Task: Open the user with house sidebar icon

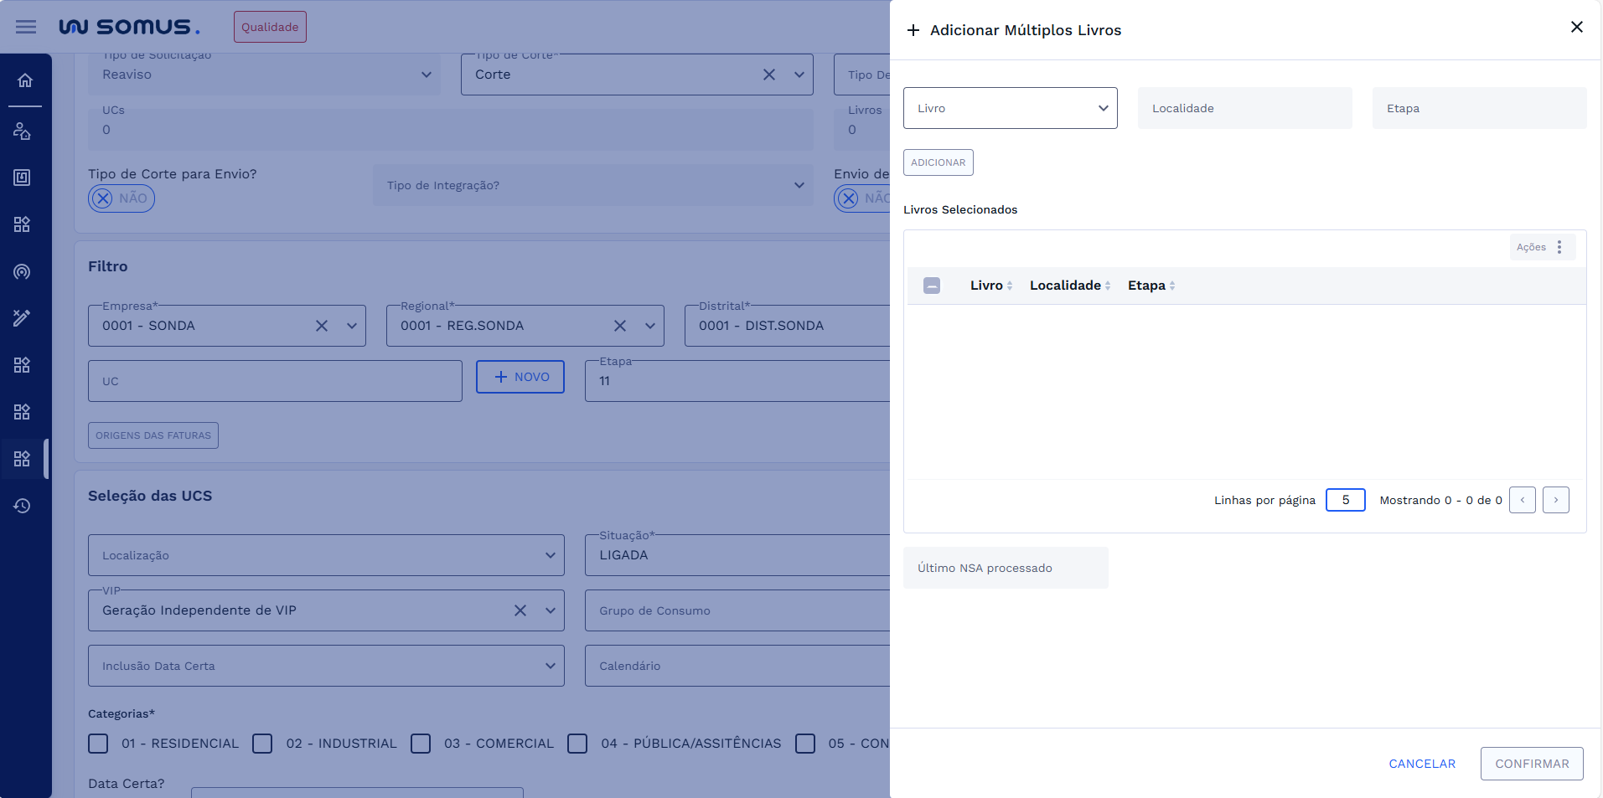Action: (x=23, y=131)
